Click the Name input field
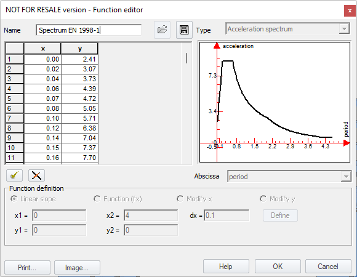Image resolution: width=357 pixels, height=277 pixels. pos(89,30)
